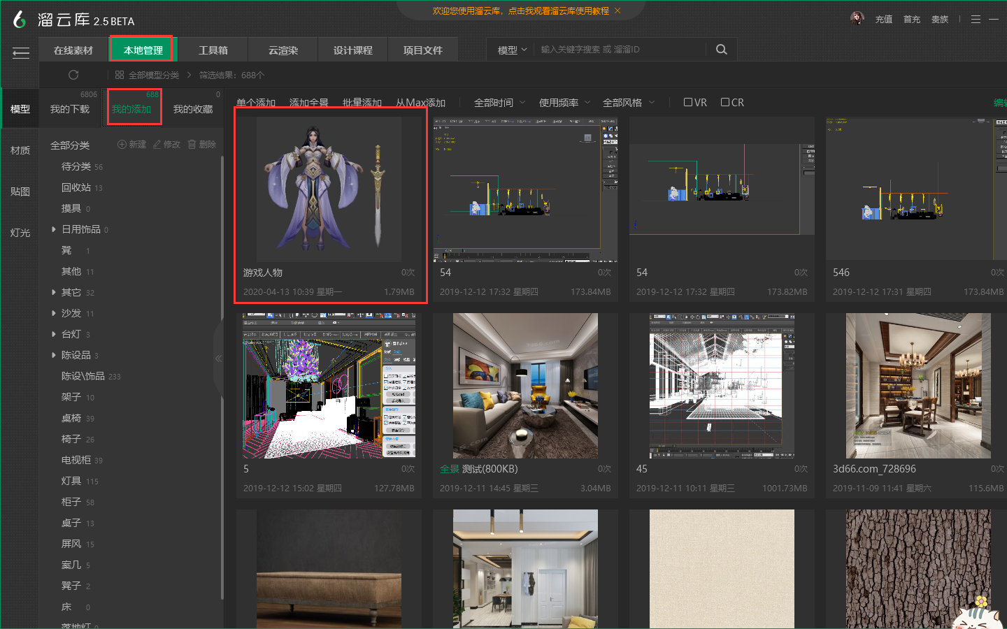Switch to the 本地管理 tab
This screenshot has height=629, width=1007.
pos(143,50)
